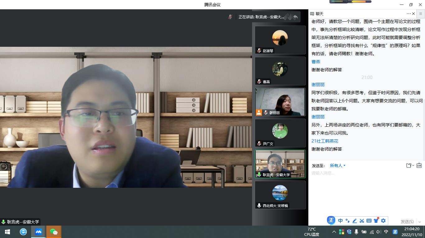Screen dimensions: 425x238
Task: Open the IME soft keyboard icon
Action: (x=369, y=221)
